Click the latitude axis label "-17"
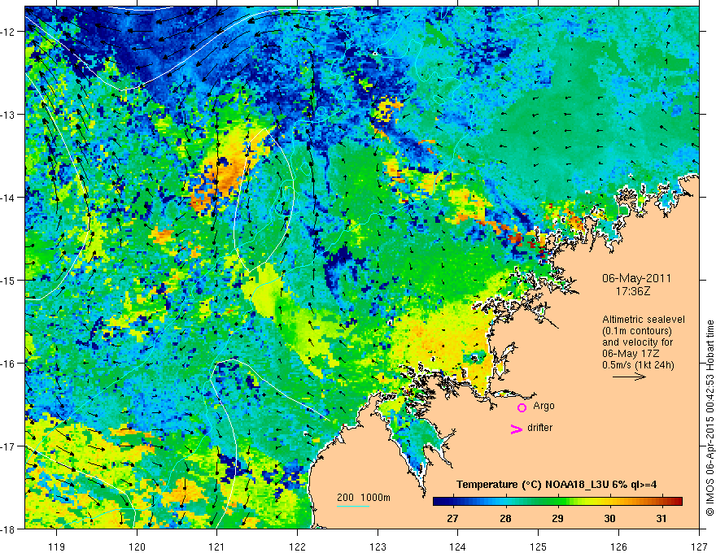Image resolution: width=716 pixels, height=553 pixels. pos(9,446)
